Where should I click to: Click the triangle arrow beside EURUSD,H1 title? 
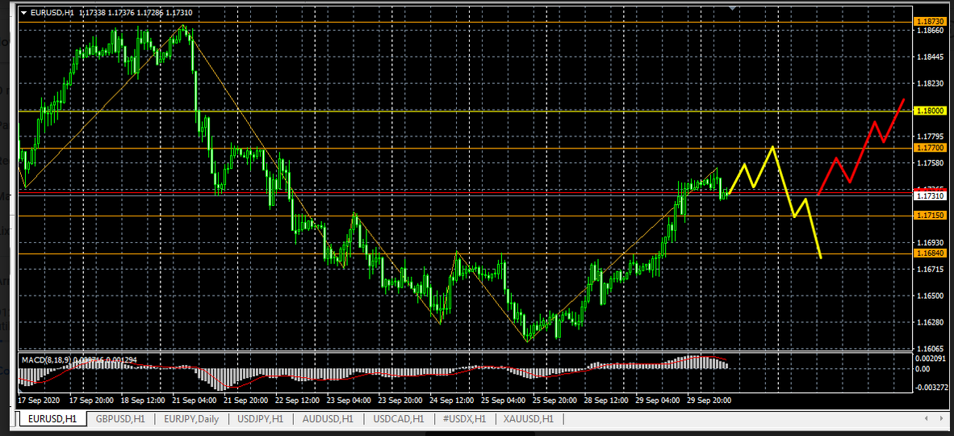tap(23, 13)
